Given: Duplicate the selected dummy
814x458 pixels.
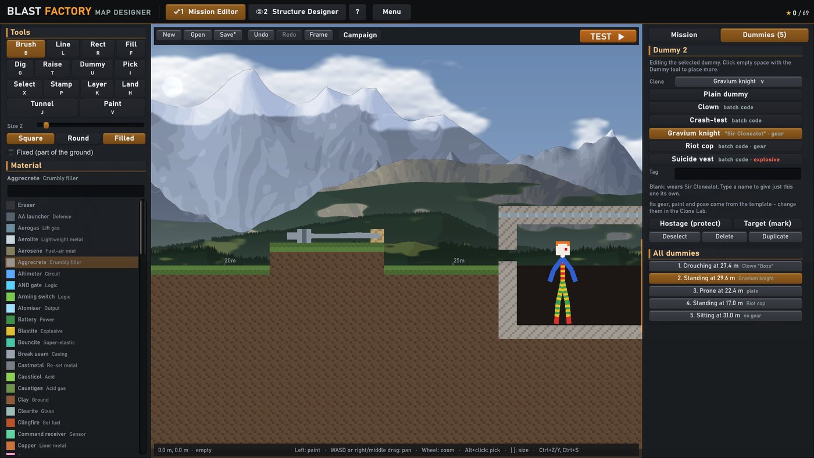Looking at the screenshot, I should tap(776, 237).
